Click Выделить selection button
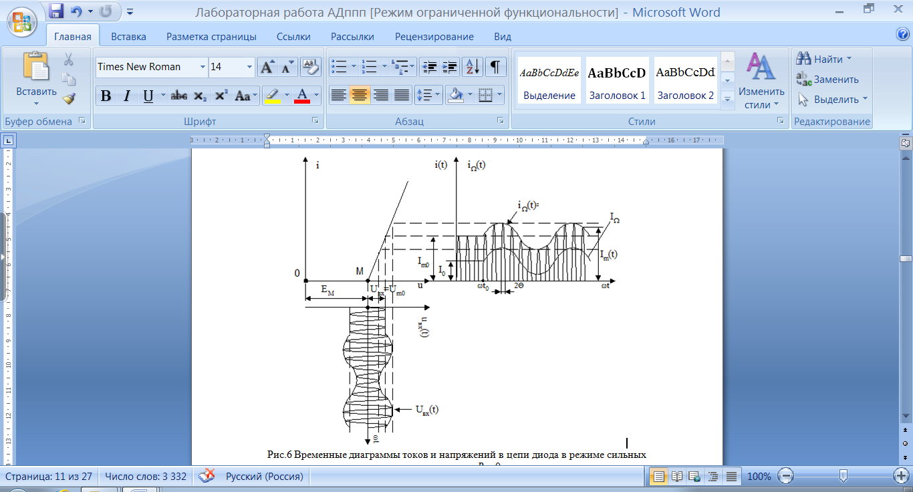 [x=832, y=99]
